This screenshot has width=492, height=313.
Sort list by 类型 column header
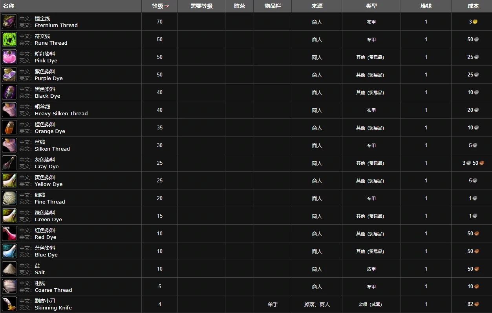pos(371,6)
